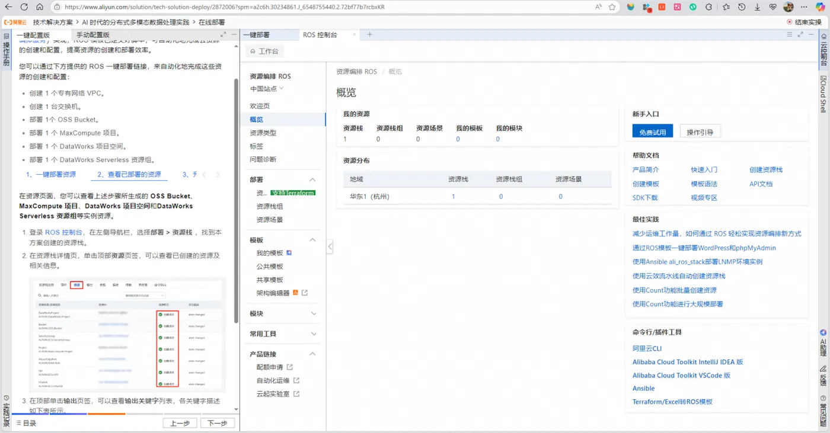Click 结束实操 to end the lab
Screen dimensions: 830x433
pyautogui.click(x=804, y=22)
